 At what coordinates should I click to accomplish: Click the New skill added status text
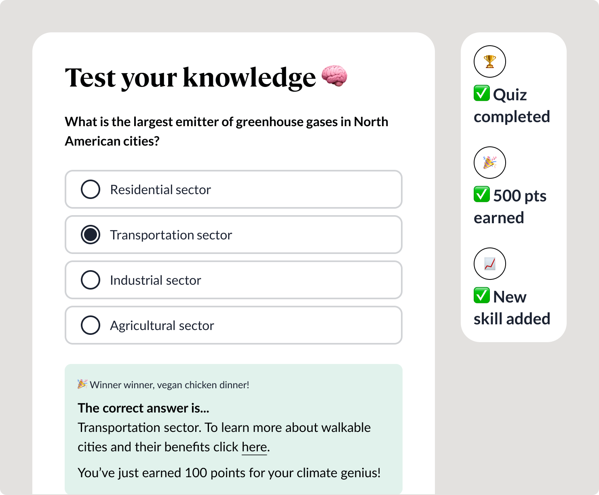512,308
